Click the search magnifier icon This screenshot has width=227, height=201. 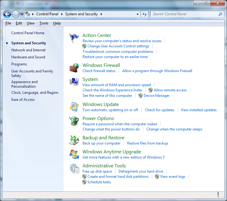(220, 14)
